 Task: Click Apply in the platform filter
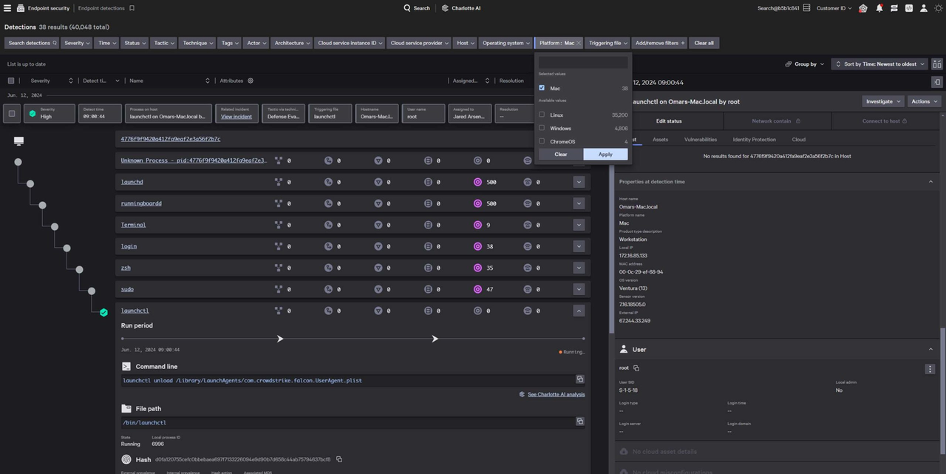pyautogui.click(x=605, y=154)
